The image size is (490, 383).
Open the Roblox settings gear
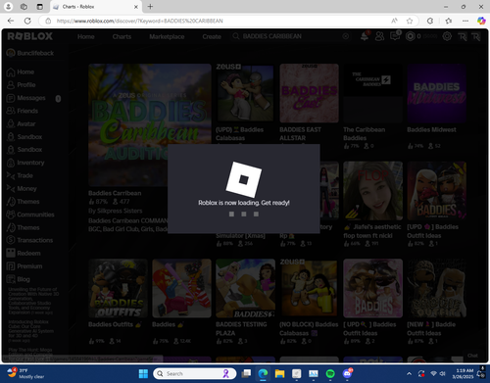coord(447,36)
